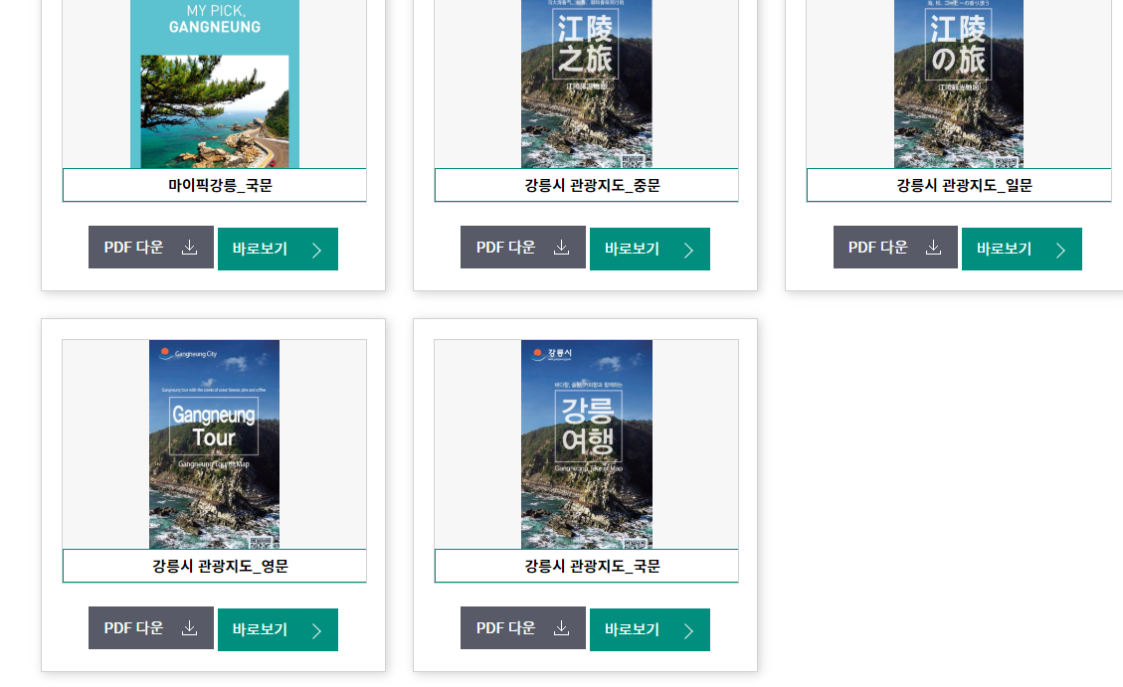Screen dimensions: 1123x687
Task: Click the 강릉시 관광지도_국문 title text
Action: click(x=592, y=566)
